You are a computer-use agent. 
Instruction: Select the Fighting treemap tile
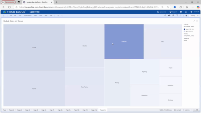(x=144, y=72)
